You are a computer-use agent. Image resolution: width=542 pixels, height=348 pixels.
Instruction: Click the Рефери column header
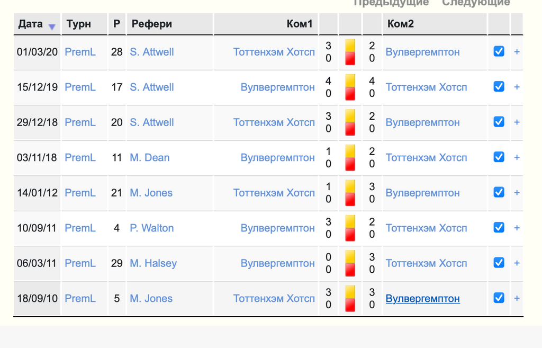pyautogui.click(x=152, y=24)
